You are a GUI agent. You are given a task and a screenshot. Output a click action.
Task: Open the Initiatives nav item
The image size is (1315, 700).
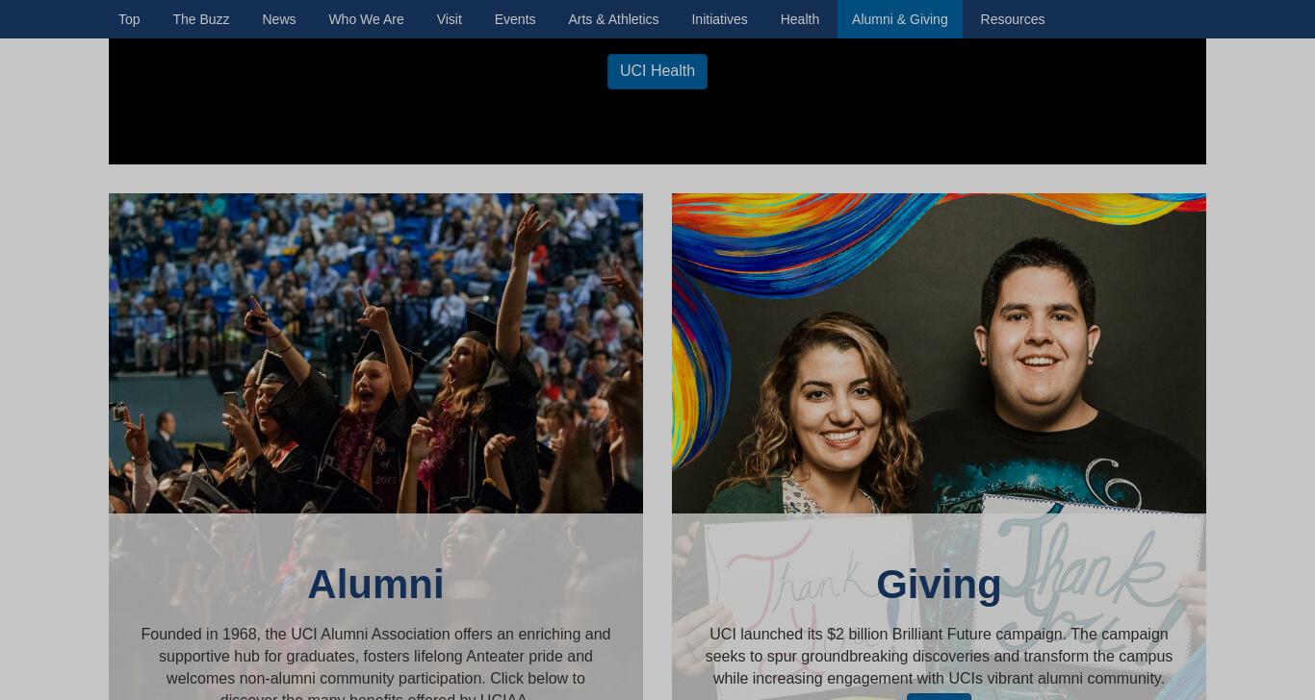click(719, 19)
